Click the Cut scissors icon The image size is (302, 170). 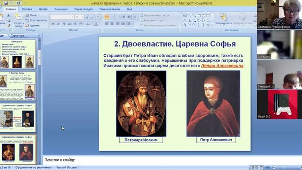8,15
